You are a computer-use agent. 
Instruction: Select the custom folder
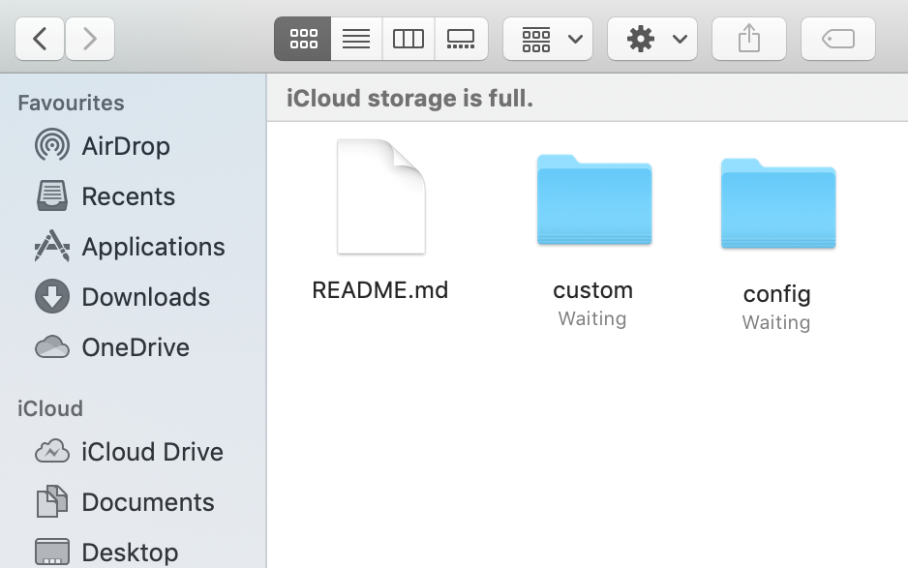593,200
